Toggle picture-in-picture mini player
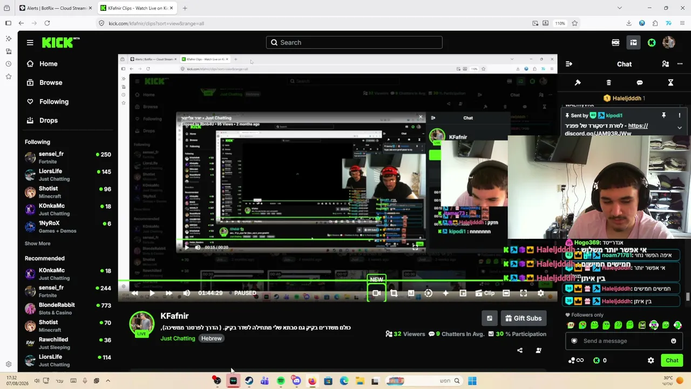This screenshot has height=389, width=691. [463, 293]
